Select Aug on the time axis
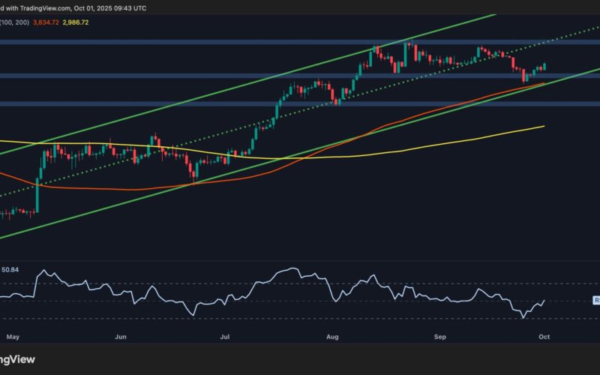The height and width of the screenshot is (375, 600). [331, 337]
